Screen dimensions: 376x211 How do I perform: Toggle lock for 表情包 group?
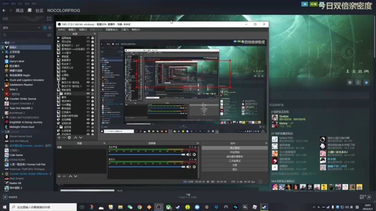coord(93,93)
